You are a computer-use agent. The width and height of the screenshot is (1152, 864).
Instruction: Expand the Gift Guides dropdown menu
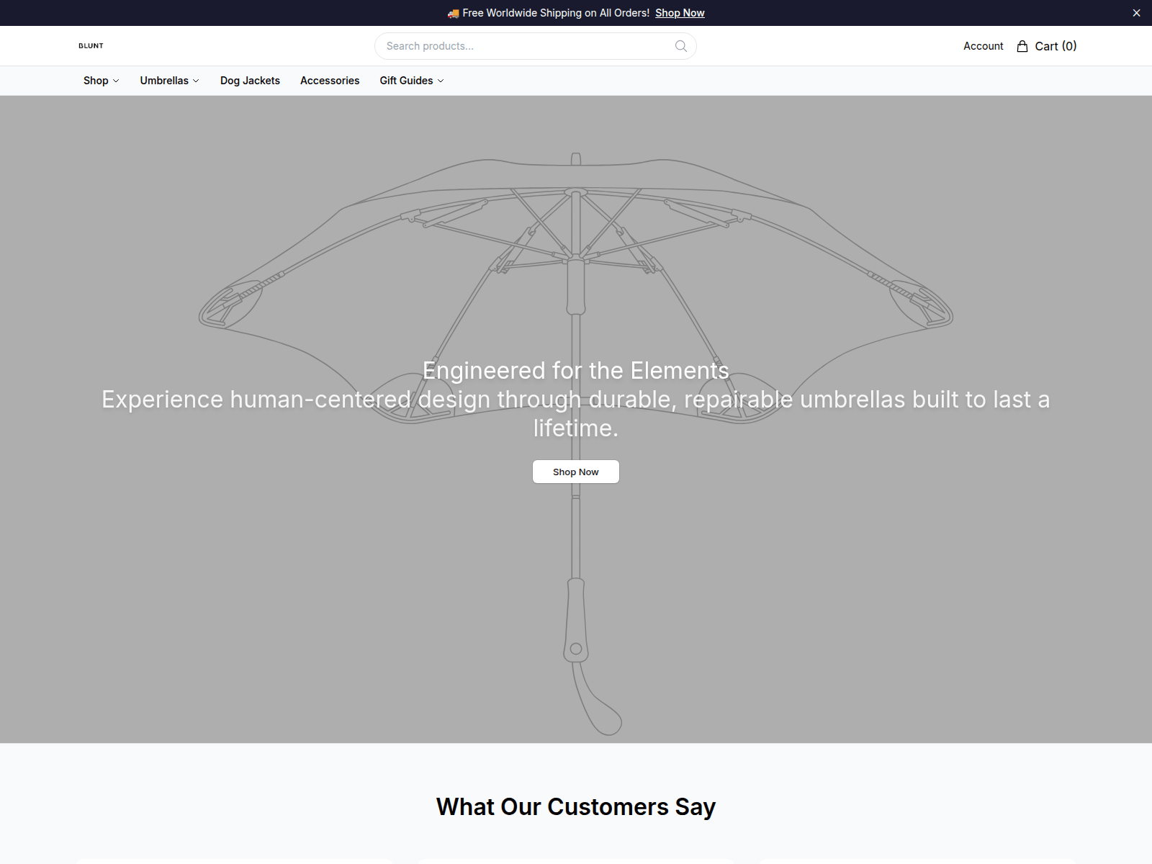point(412,81)
